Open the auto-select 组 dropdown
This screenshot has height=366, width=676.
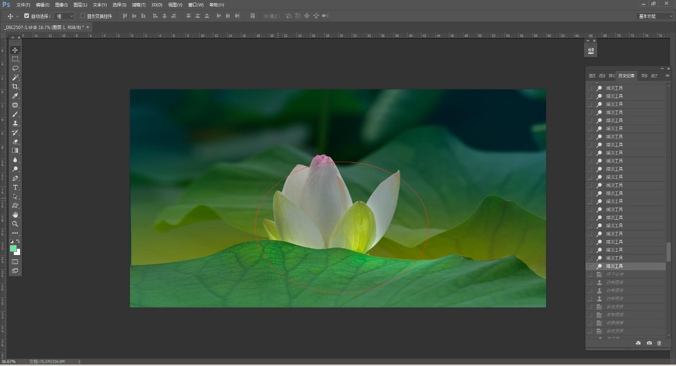(x=64, y=16)
